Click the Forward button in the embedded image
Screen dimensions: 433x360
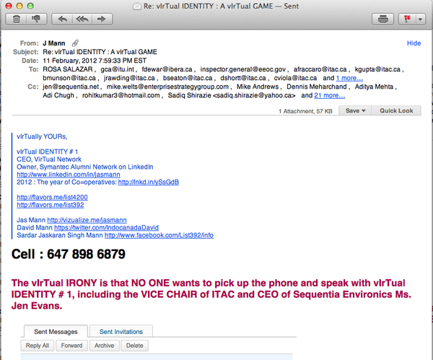(x=71, y=346)
